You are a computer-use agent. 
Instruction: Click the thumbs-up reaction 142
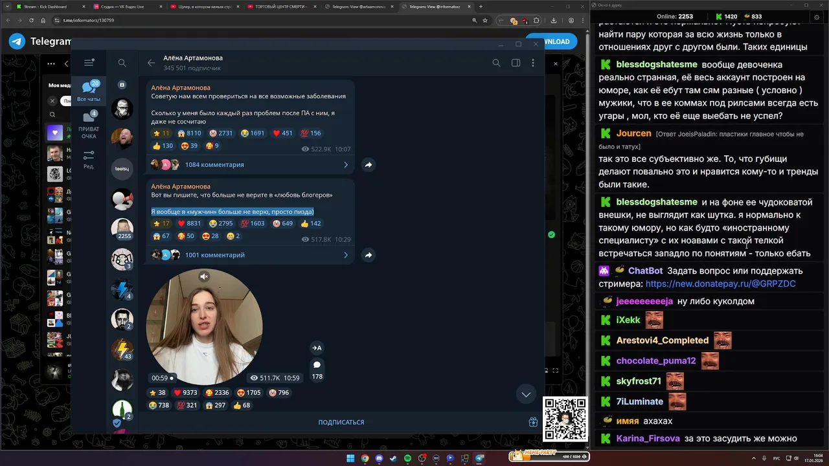(x=311, y=223)
